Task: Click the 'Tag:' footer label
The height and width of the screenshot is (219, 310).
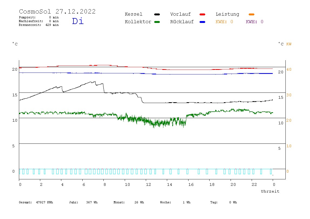Action: pos(214,202)
